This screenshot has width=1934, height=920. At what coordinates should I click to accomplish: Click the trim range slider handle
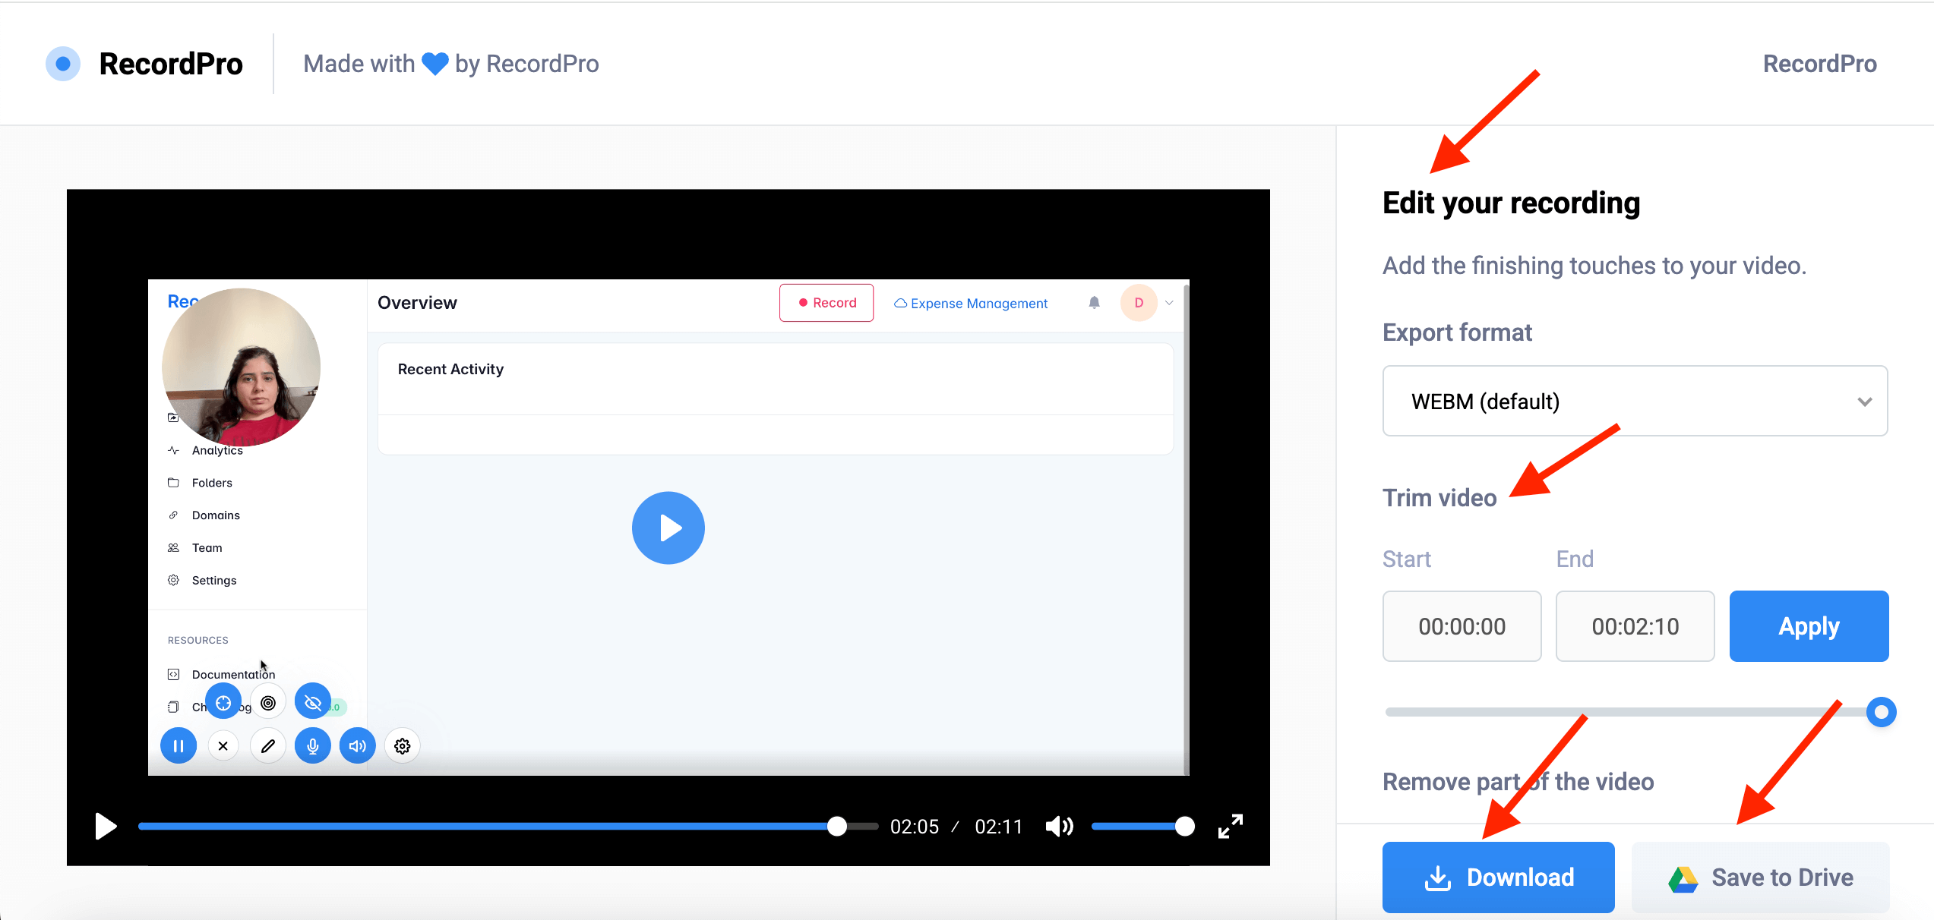click(x=1881, y=712)
